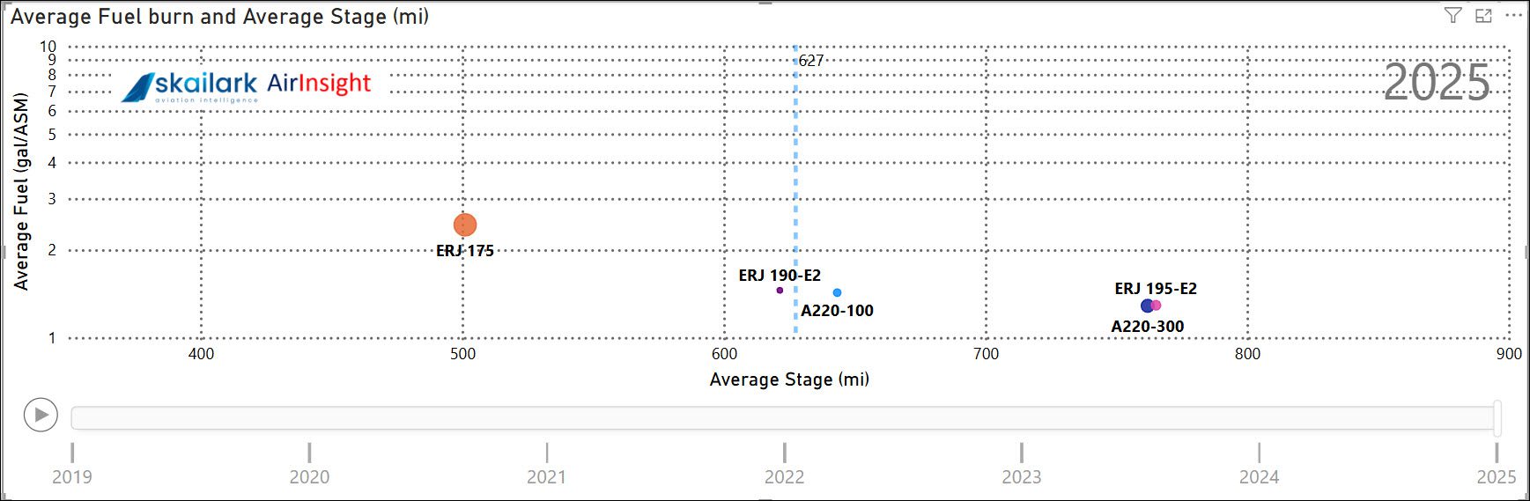Image resolution: width=1530 pixels, height=501 pixels.
Task: Enter focus mode for this chart
Action: [1483, 16]
